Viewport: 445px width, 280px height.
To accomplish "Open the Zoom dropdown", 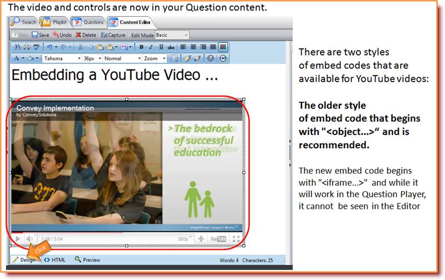I will click(155, 58).
